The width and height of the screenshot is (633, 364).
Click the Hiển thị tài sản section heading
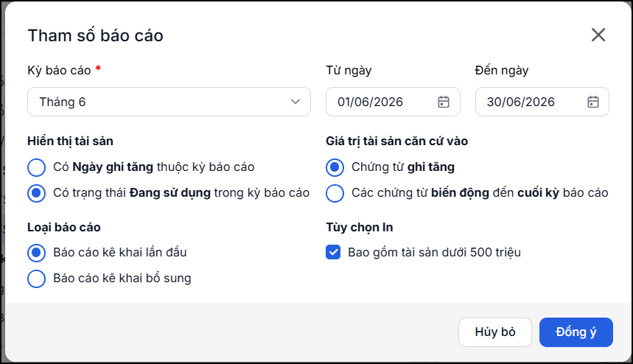point(70,141)
